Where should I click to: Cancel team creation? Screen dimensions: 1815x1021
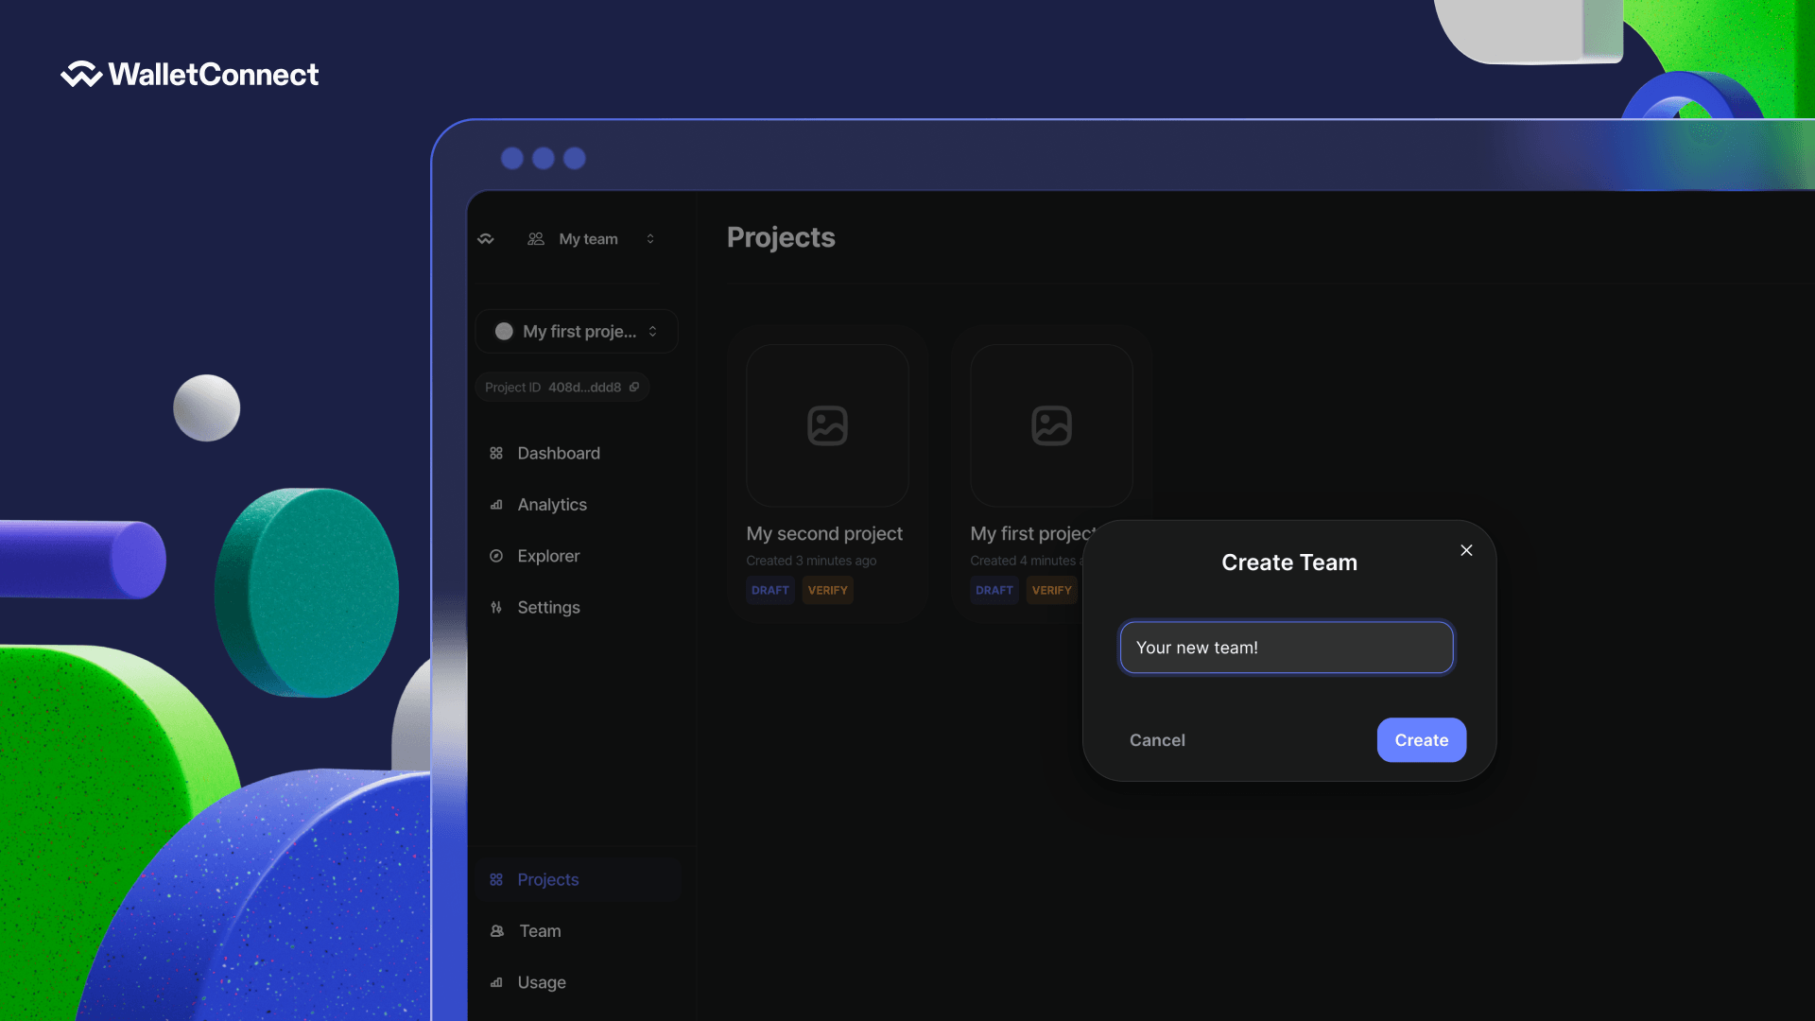1157,740
